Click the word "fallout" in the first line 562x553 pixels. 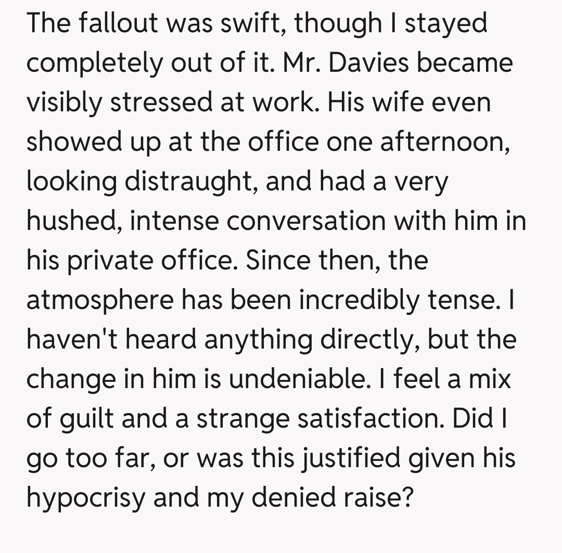tap(110, 24)
